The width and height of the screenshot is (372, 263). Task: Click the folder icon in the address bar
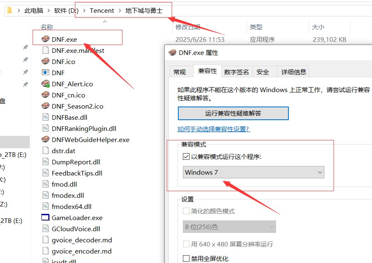click(10, 10)
